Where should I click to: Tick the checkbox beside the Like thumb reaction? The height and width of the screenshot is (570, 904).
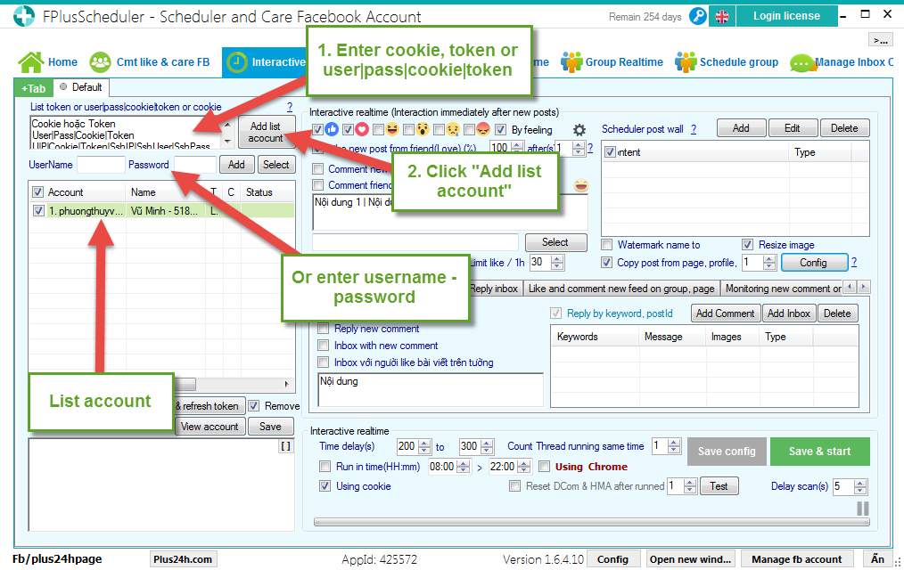317,129
